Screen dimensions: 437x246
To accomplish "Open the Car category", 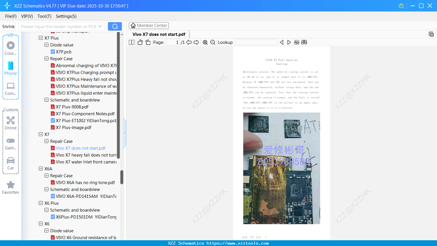I will click(x=11, y=163).
